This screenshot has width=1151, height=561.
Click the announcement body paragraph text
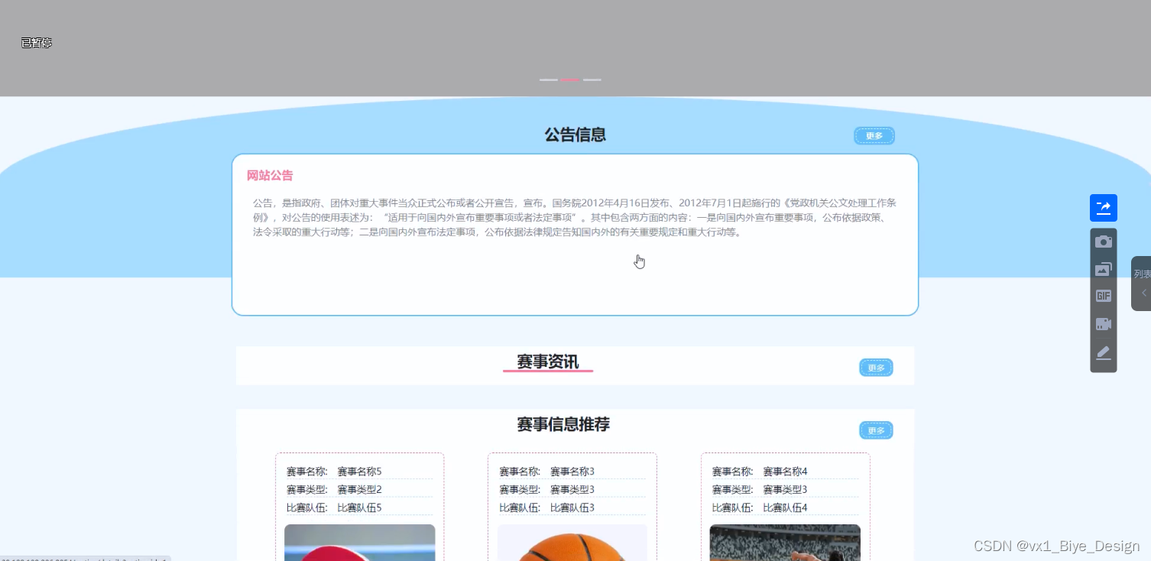coord(575,218)
